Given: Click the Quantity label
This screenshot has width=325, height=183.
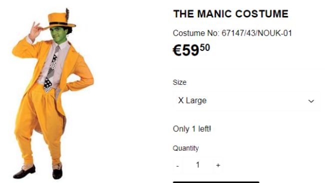Looking at the screenshot, I should [185, 148].
